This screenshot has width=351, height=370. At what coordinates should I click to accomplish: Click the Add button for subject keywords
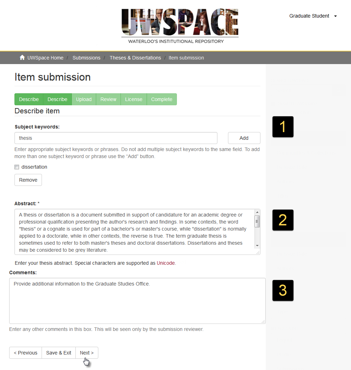pos(244,138)
